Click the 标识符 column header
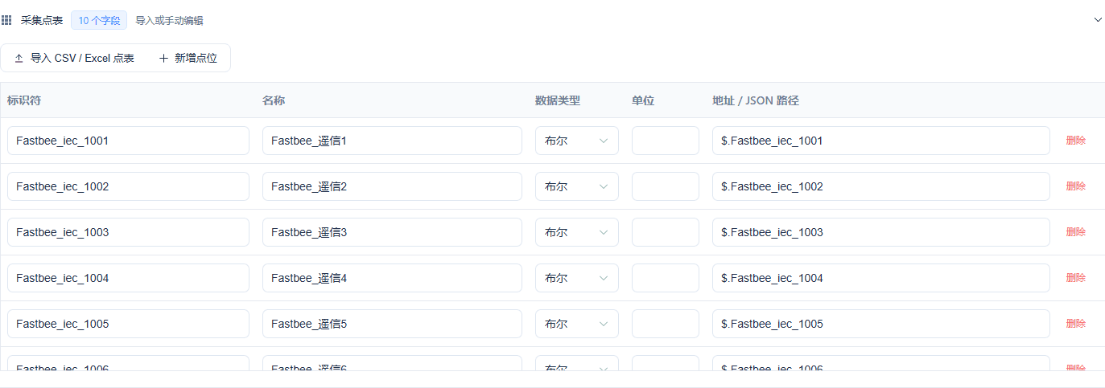1105x388 pixels. (24, 100)
